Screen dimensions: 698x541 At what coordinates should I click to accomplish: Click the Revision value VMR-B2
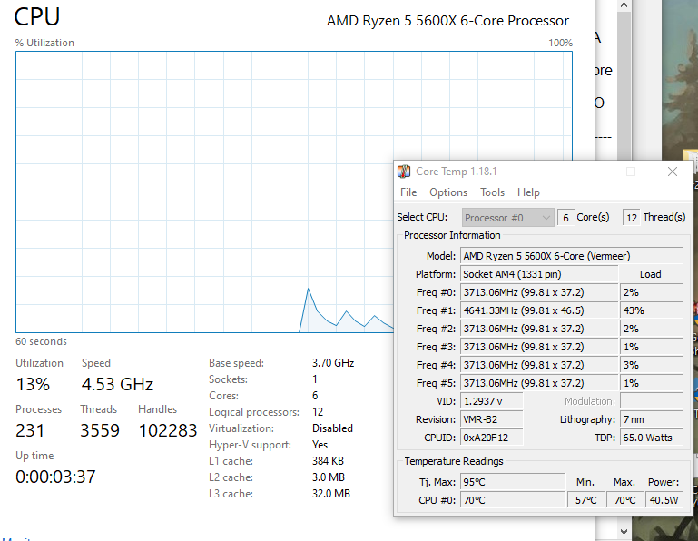click(491, 420)
